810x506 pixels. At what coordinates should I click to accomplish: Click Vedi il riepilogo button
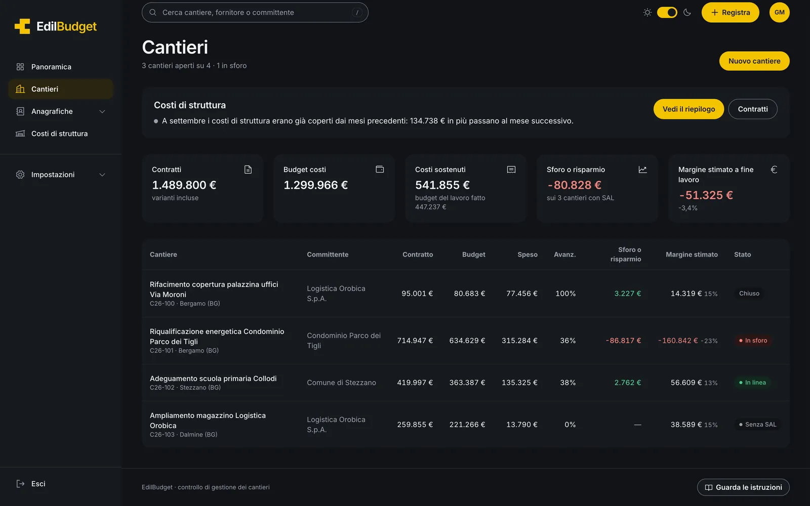pyautogui.click(x=688, y=109)
